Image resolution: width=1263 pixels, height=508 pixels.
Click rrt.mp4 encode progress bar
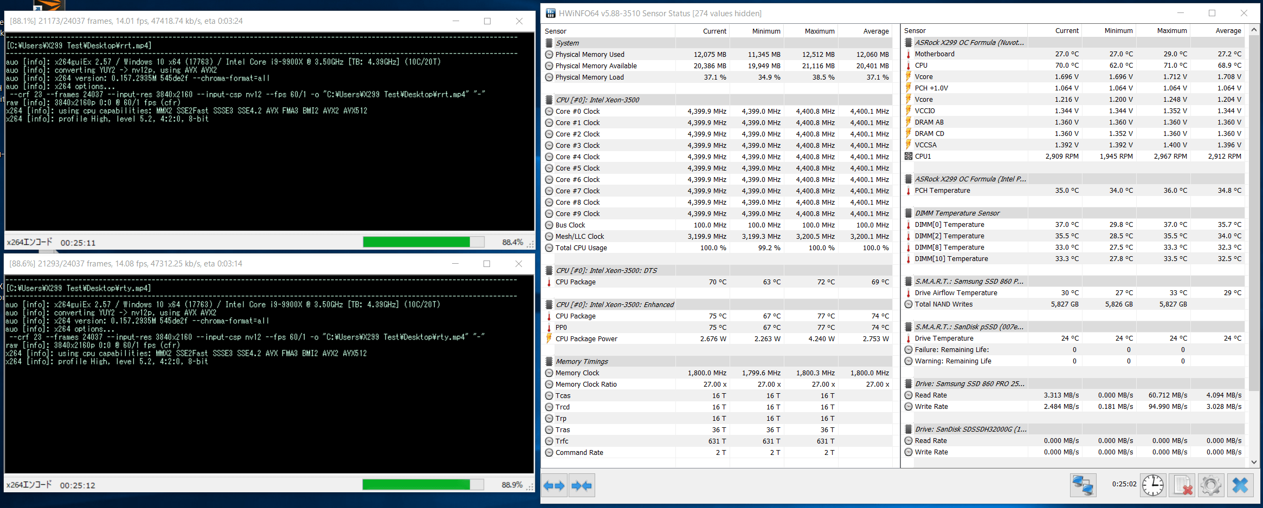pos(423,242)
